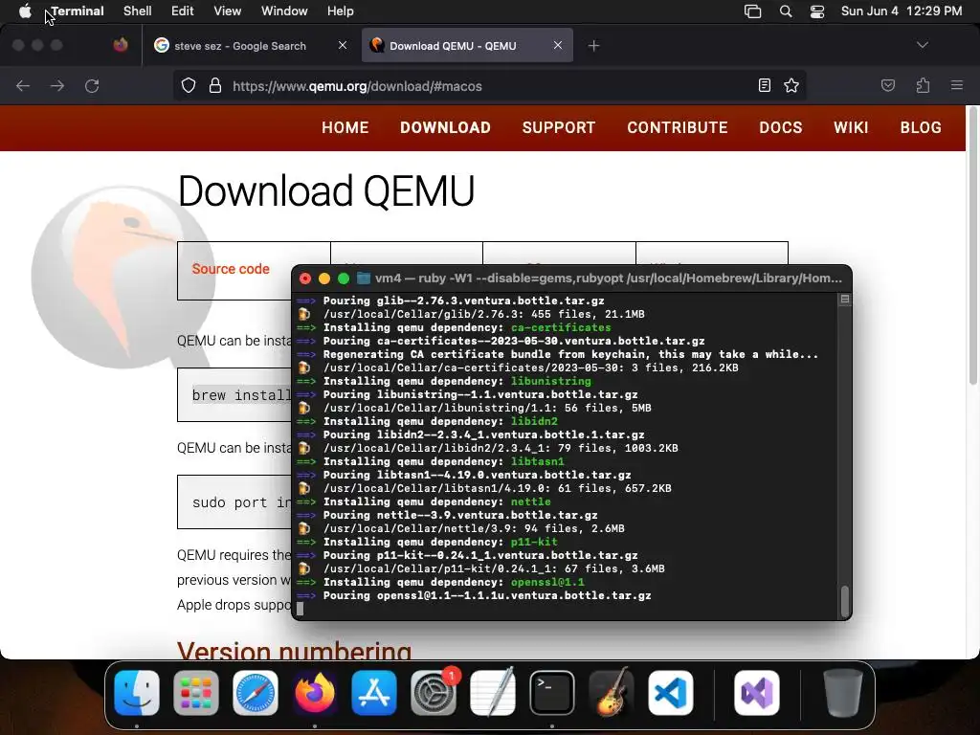Open the Firefox extensions menu
The image size is (980, 735).
(924, 85)
